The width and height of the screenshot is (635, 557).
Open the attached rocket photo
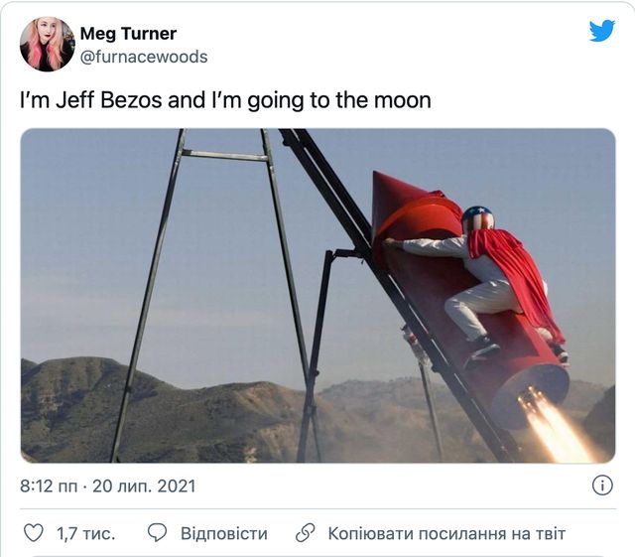[317, 296]
